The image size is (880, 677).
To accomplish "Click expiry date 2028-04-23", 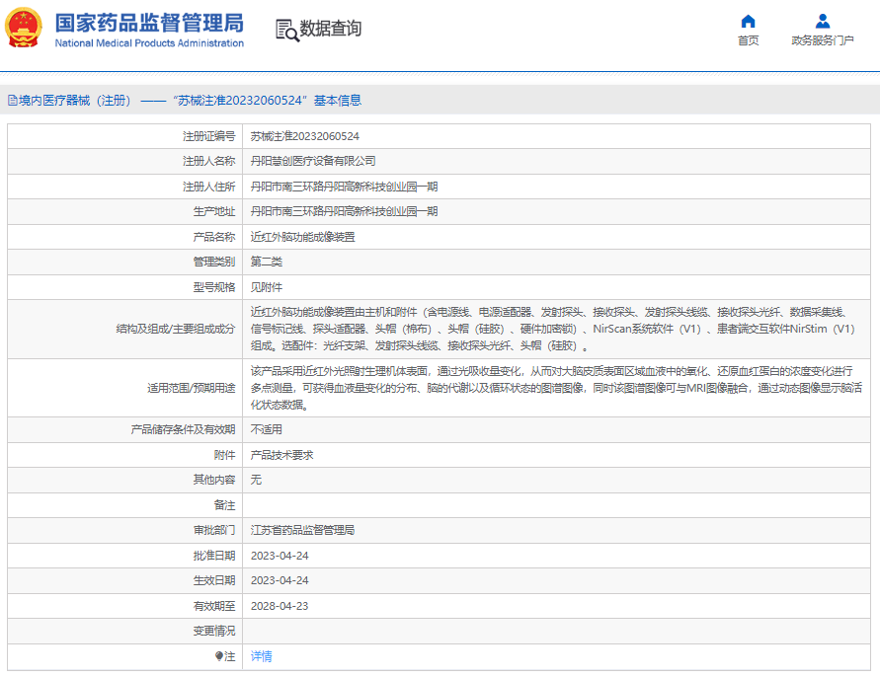I will point(280,606).
